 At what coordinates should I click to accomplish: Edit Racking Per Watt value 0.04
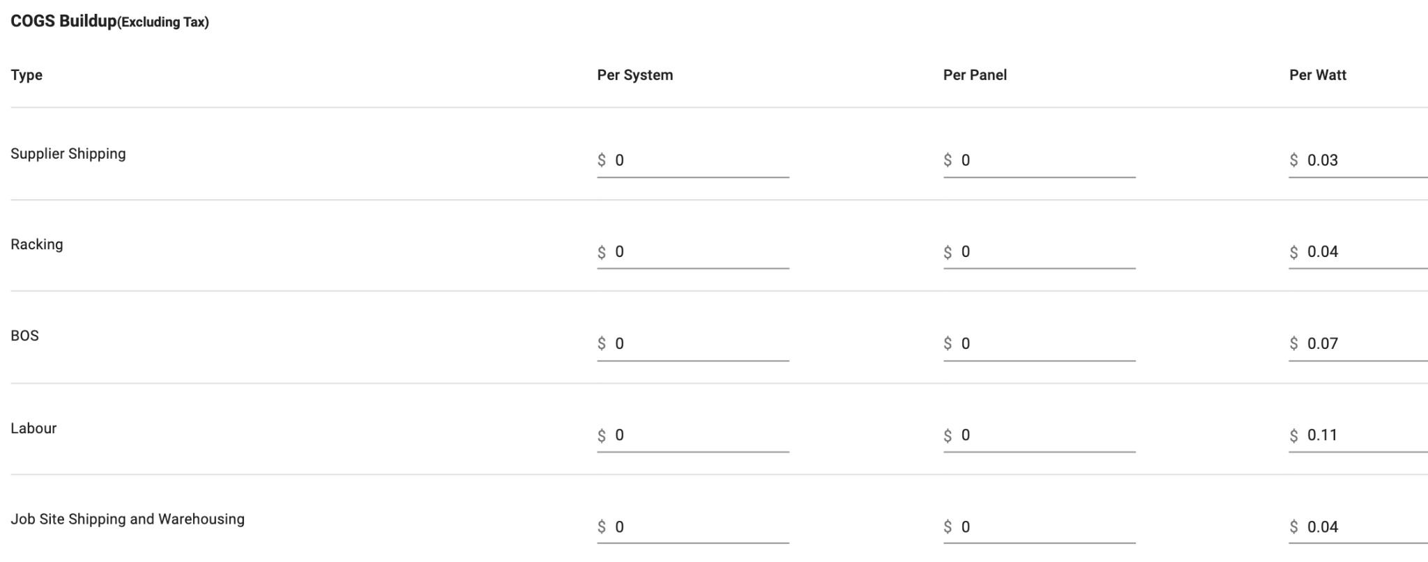click(1358, 251)
